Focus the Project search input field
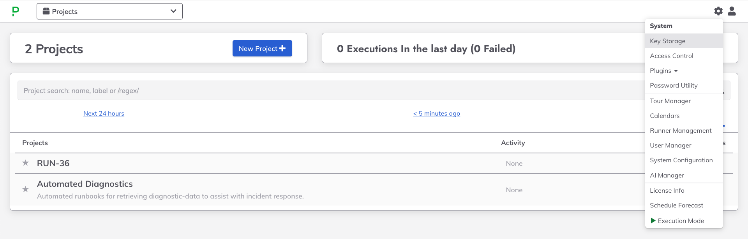Viewport: 748px width, 239px height. pyautogui.click(x=331, y=90)
